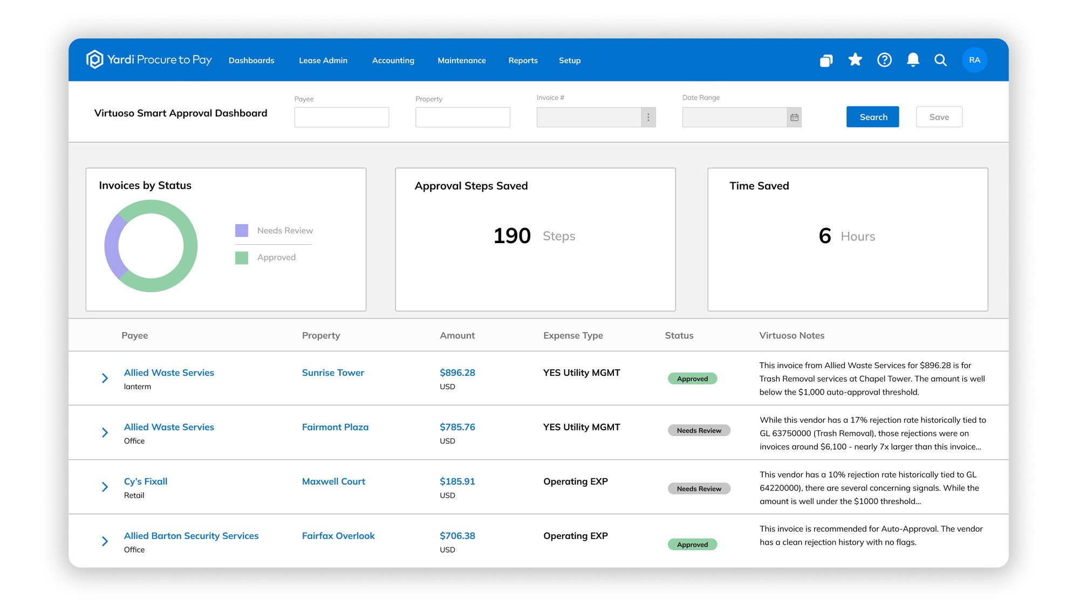Open the Reports menu
Screen dimensions: 1079x606
[x=523, y=60]
